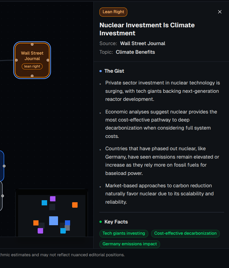Viewport: 229px width, 268px height.
Task: Click the Key Facts section heading
Action: pyautogui.click(x=116, y=222)
